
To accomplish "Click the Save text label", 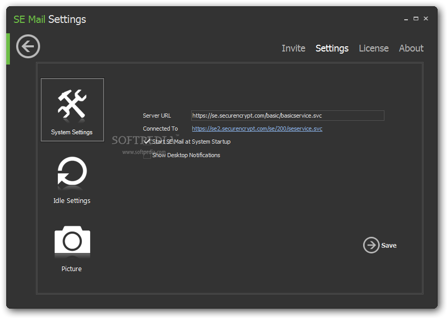I will 389,246.
